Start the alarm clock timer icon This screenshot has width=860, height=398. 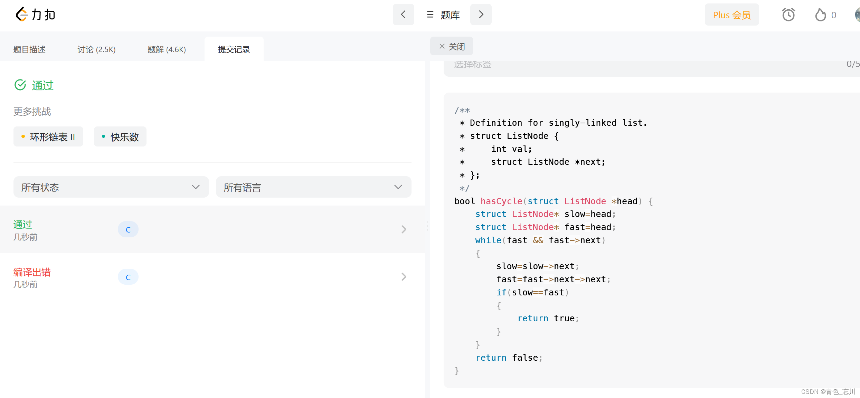788,15
